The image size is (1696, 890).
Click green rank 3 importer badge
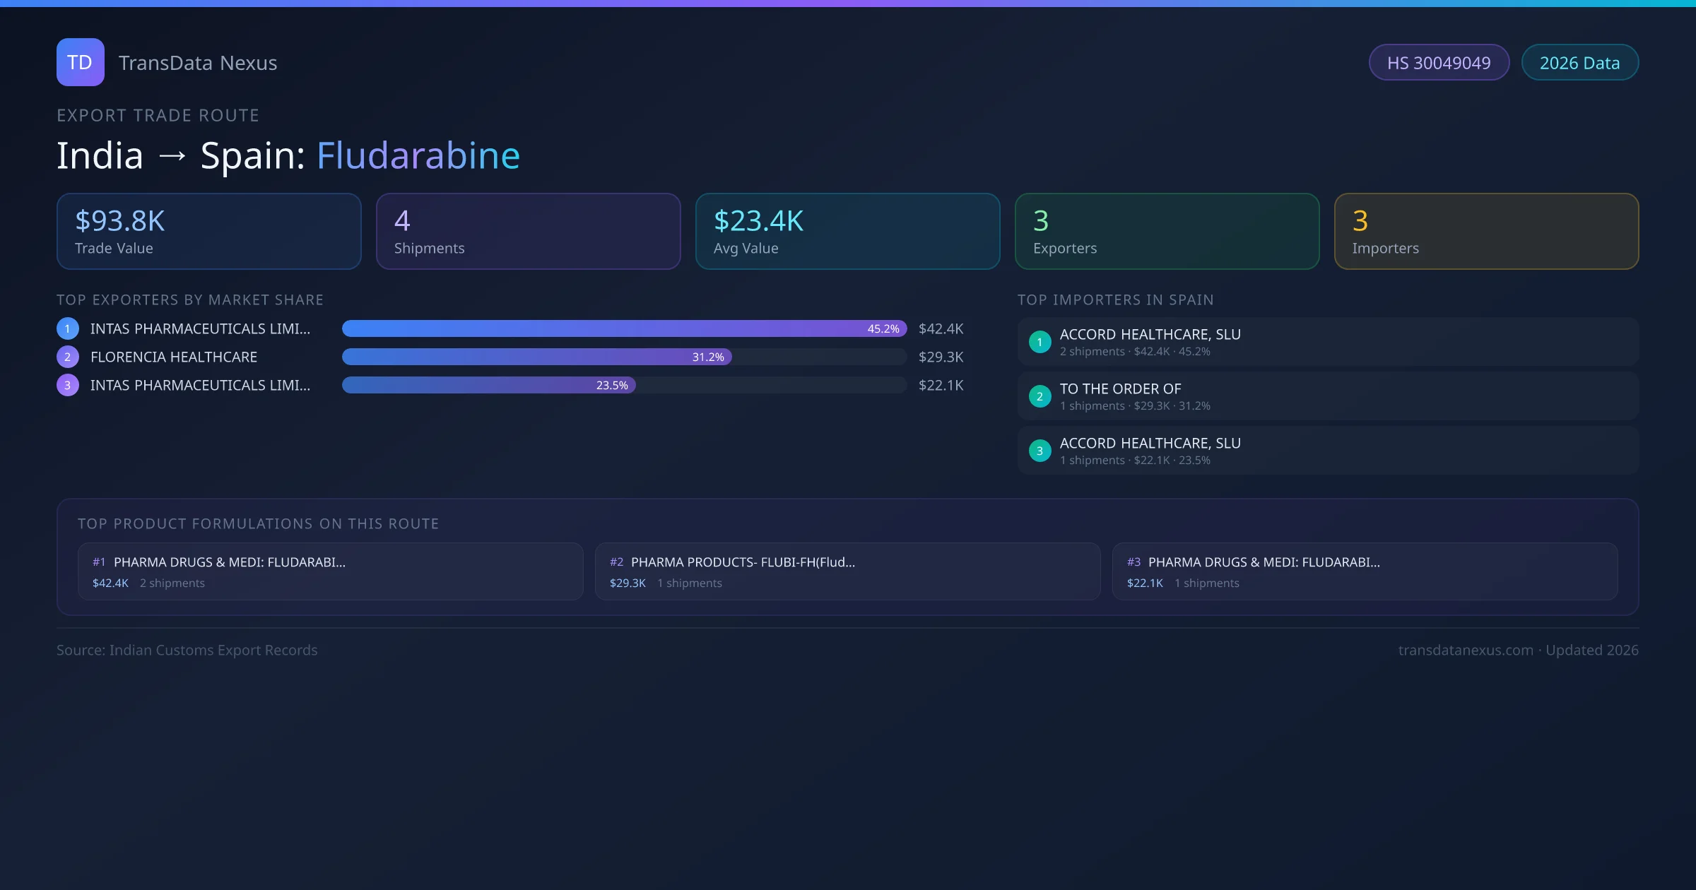[x=1040, y=451]
